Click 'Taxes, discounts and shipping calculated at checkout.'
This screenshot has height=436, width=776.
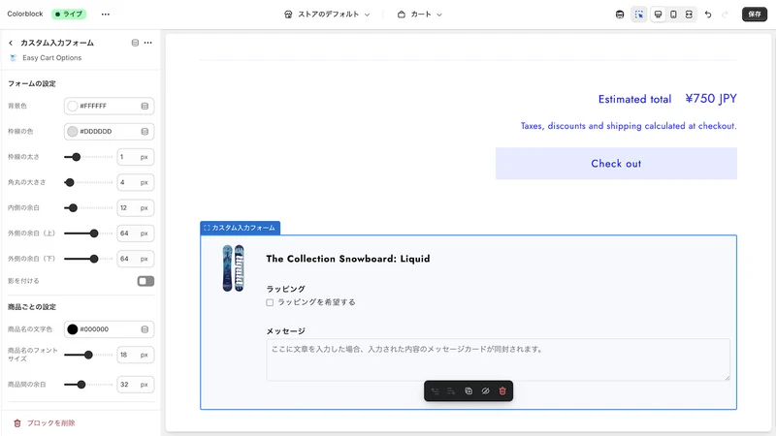tap(629, 126)
